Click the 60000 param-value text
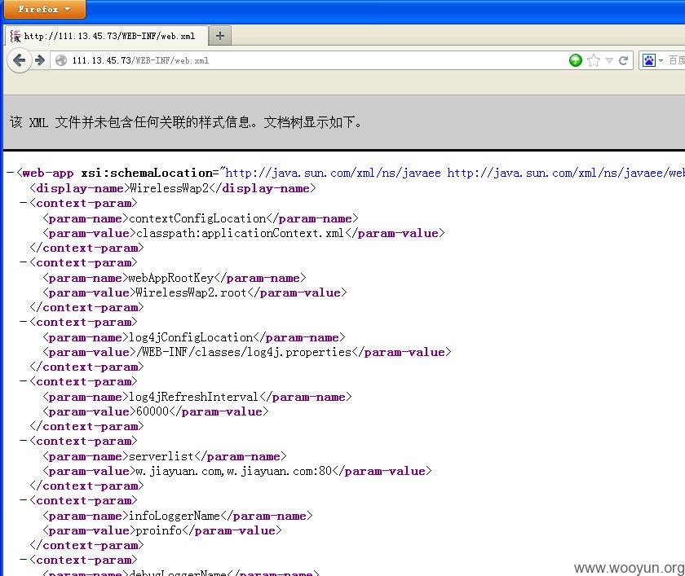 [x=152, y=411]
